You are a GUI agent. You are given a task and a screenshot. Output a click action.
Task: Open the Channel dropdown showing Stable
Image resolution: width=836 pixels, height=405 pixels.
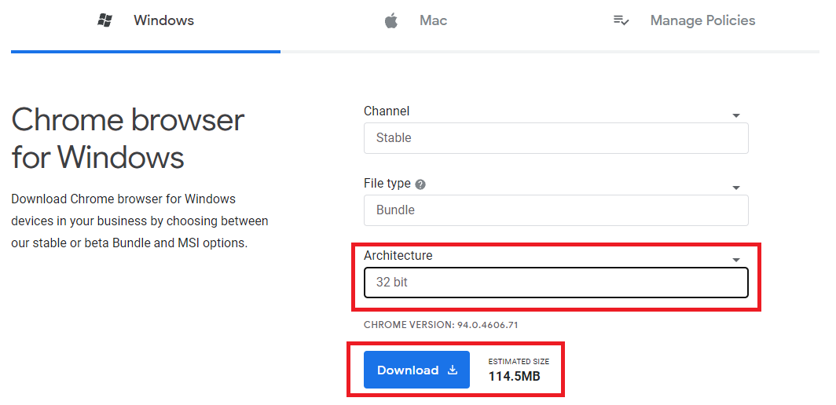pos(556,138)
